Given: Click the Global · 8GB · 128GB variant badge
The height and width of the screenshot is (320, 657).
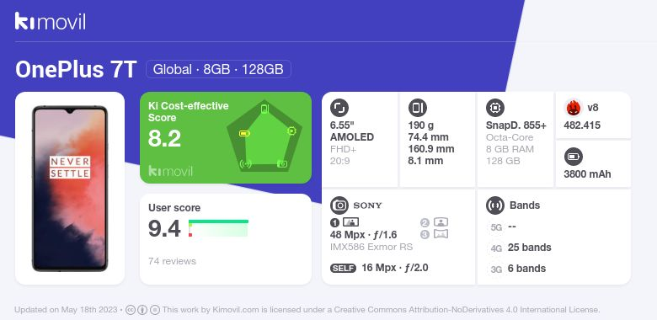Looking at the screenshot, I should (218, 69).
